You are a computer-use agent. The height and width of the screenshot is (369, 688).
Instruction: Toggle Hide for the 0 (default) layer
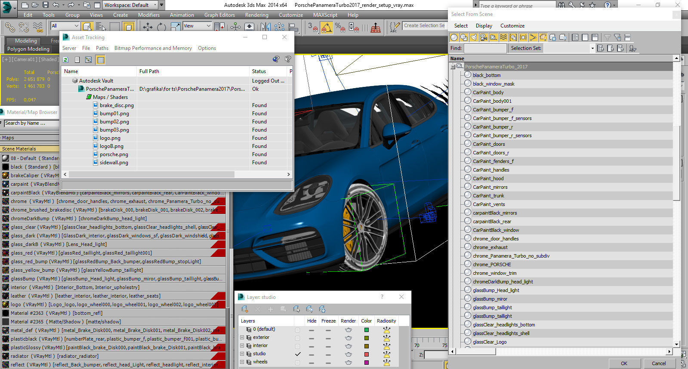click(312, 330)
